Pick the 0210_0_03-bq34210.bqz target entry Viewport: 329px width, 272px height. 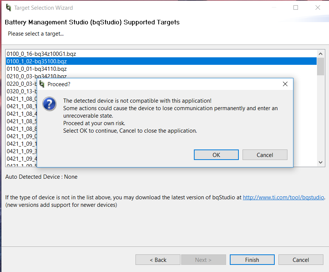(37, 76)
